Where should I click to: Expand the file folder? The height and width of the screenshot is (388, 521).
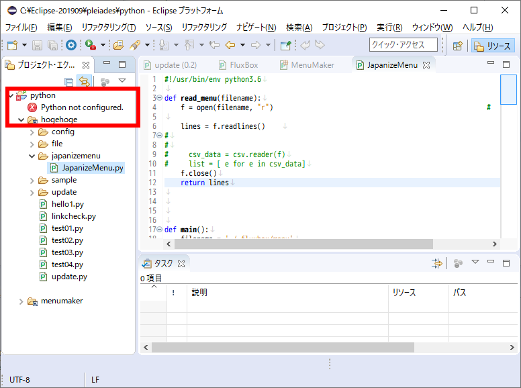pyautogui.click(x=32, y=144)
